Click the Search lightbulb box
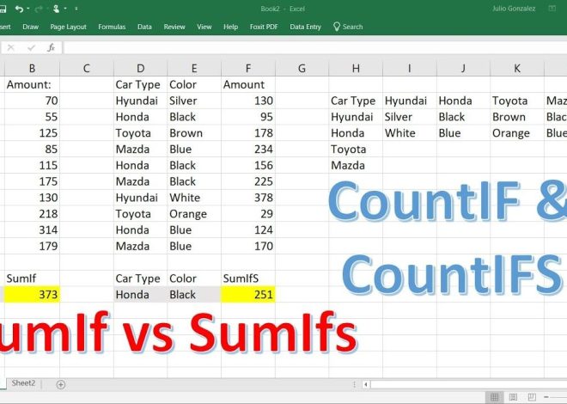 (348, 27)
